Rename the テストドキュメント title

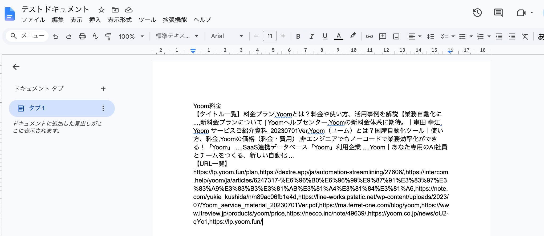[x=55, y=10]
